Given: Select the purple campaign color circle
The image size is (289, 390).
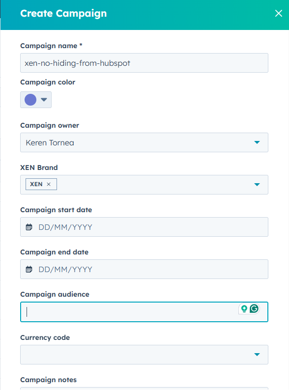Looking at the screenshot, I should click(x=30, y=100).
